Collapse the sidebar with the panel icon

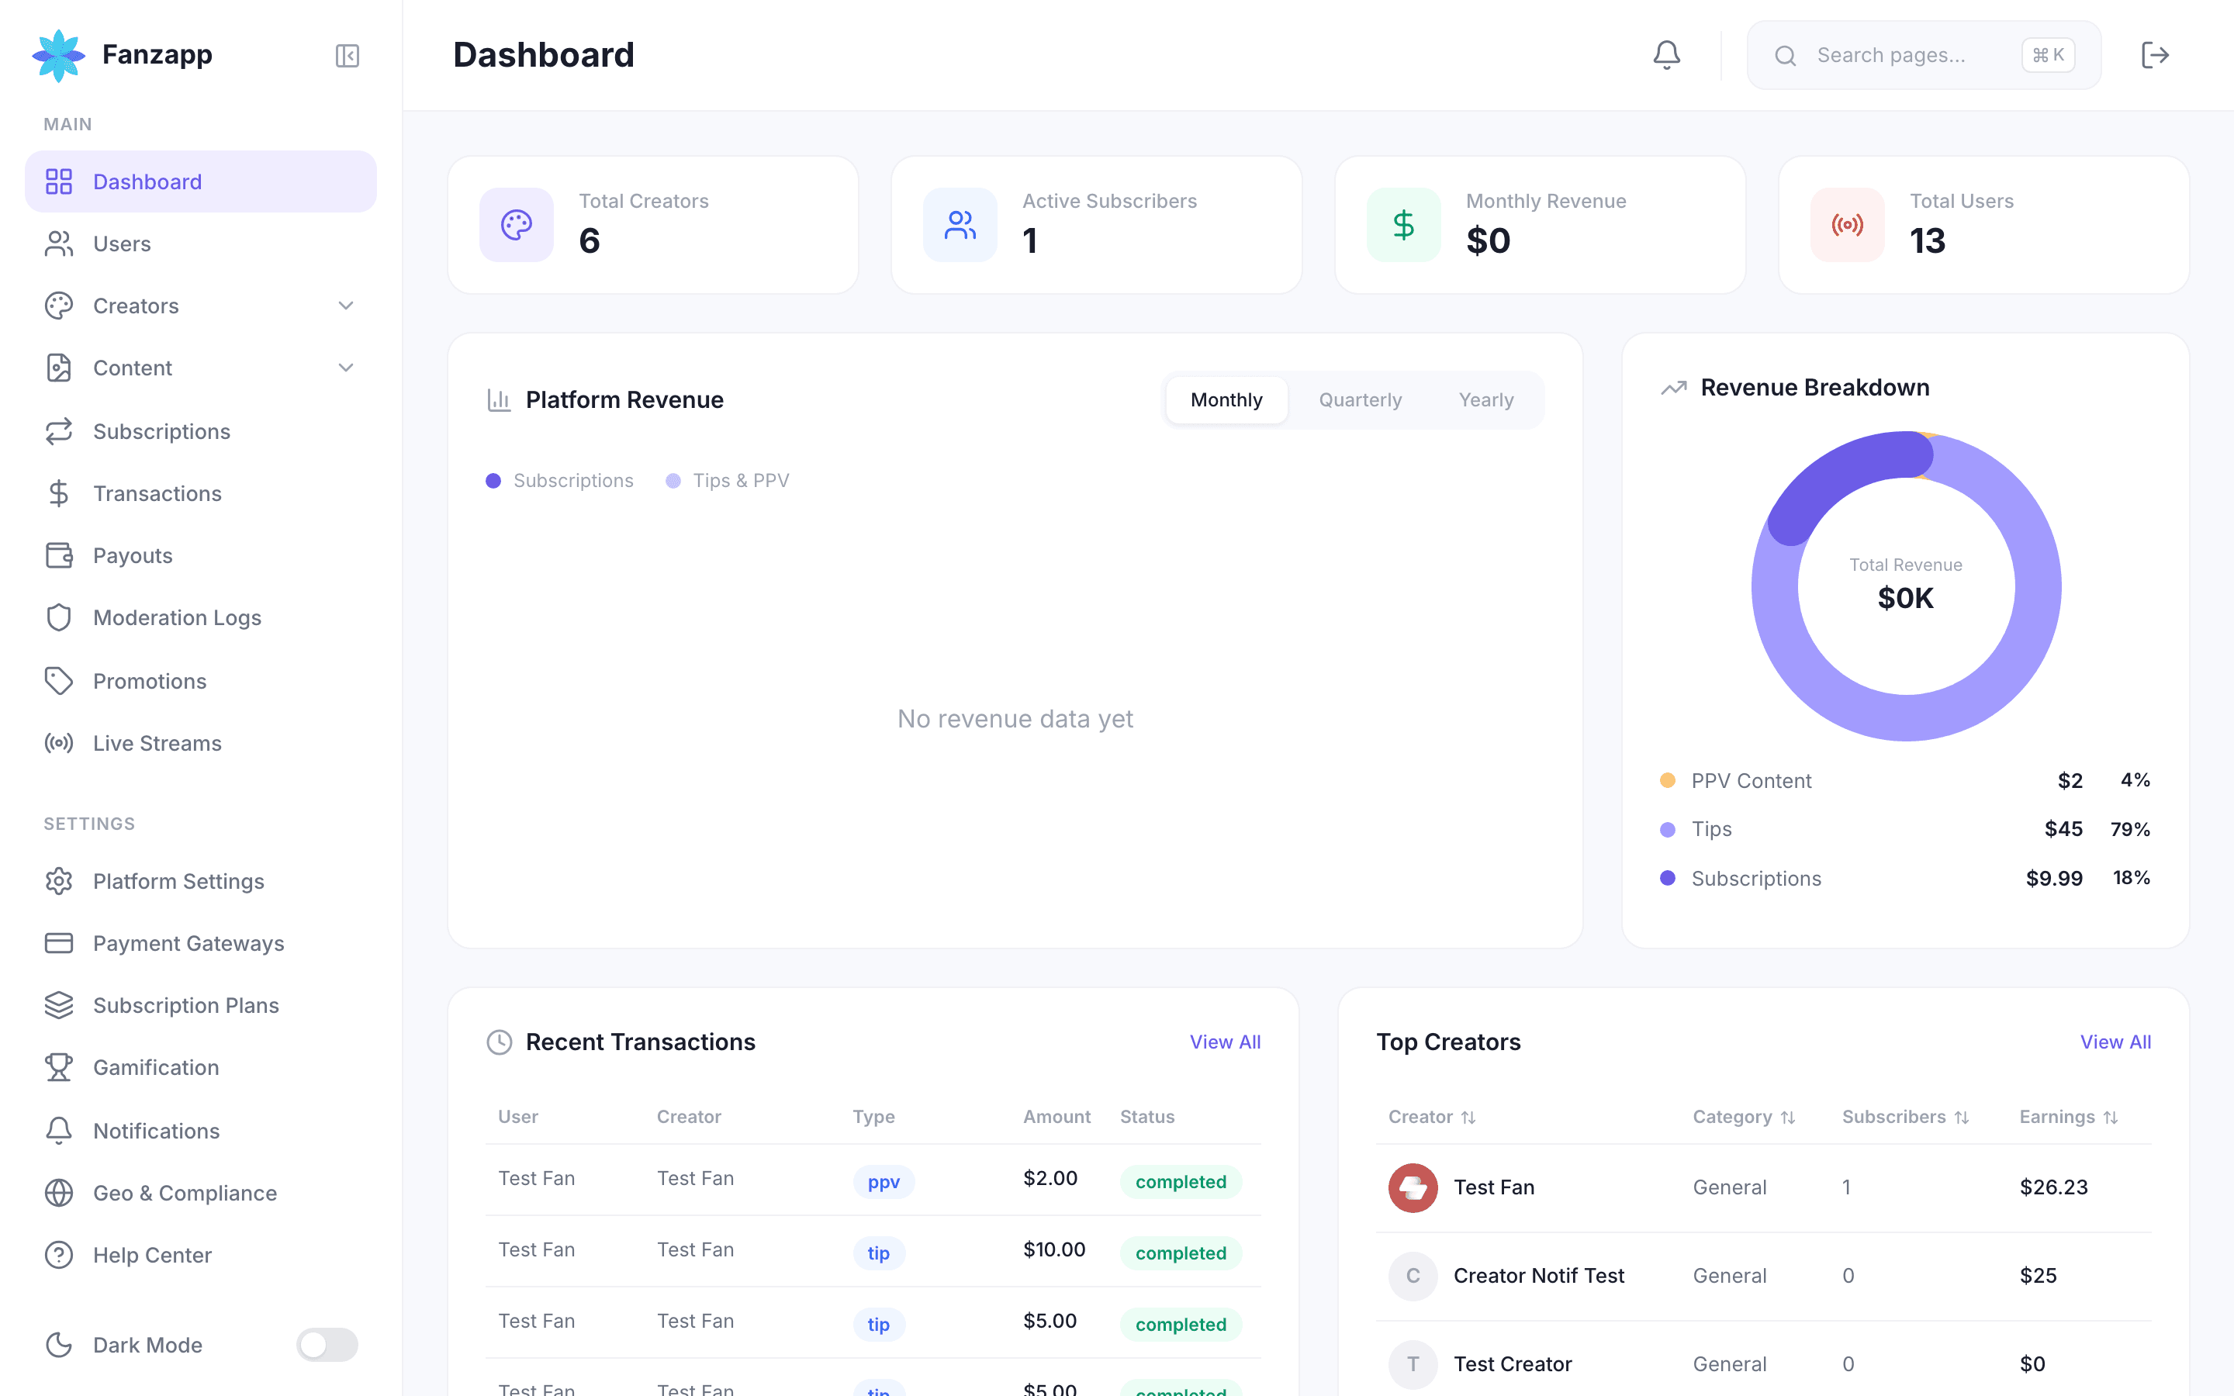tap(347, 55)
